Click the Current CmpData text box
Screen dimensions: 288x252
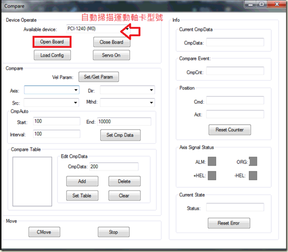(235, 42)
